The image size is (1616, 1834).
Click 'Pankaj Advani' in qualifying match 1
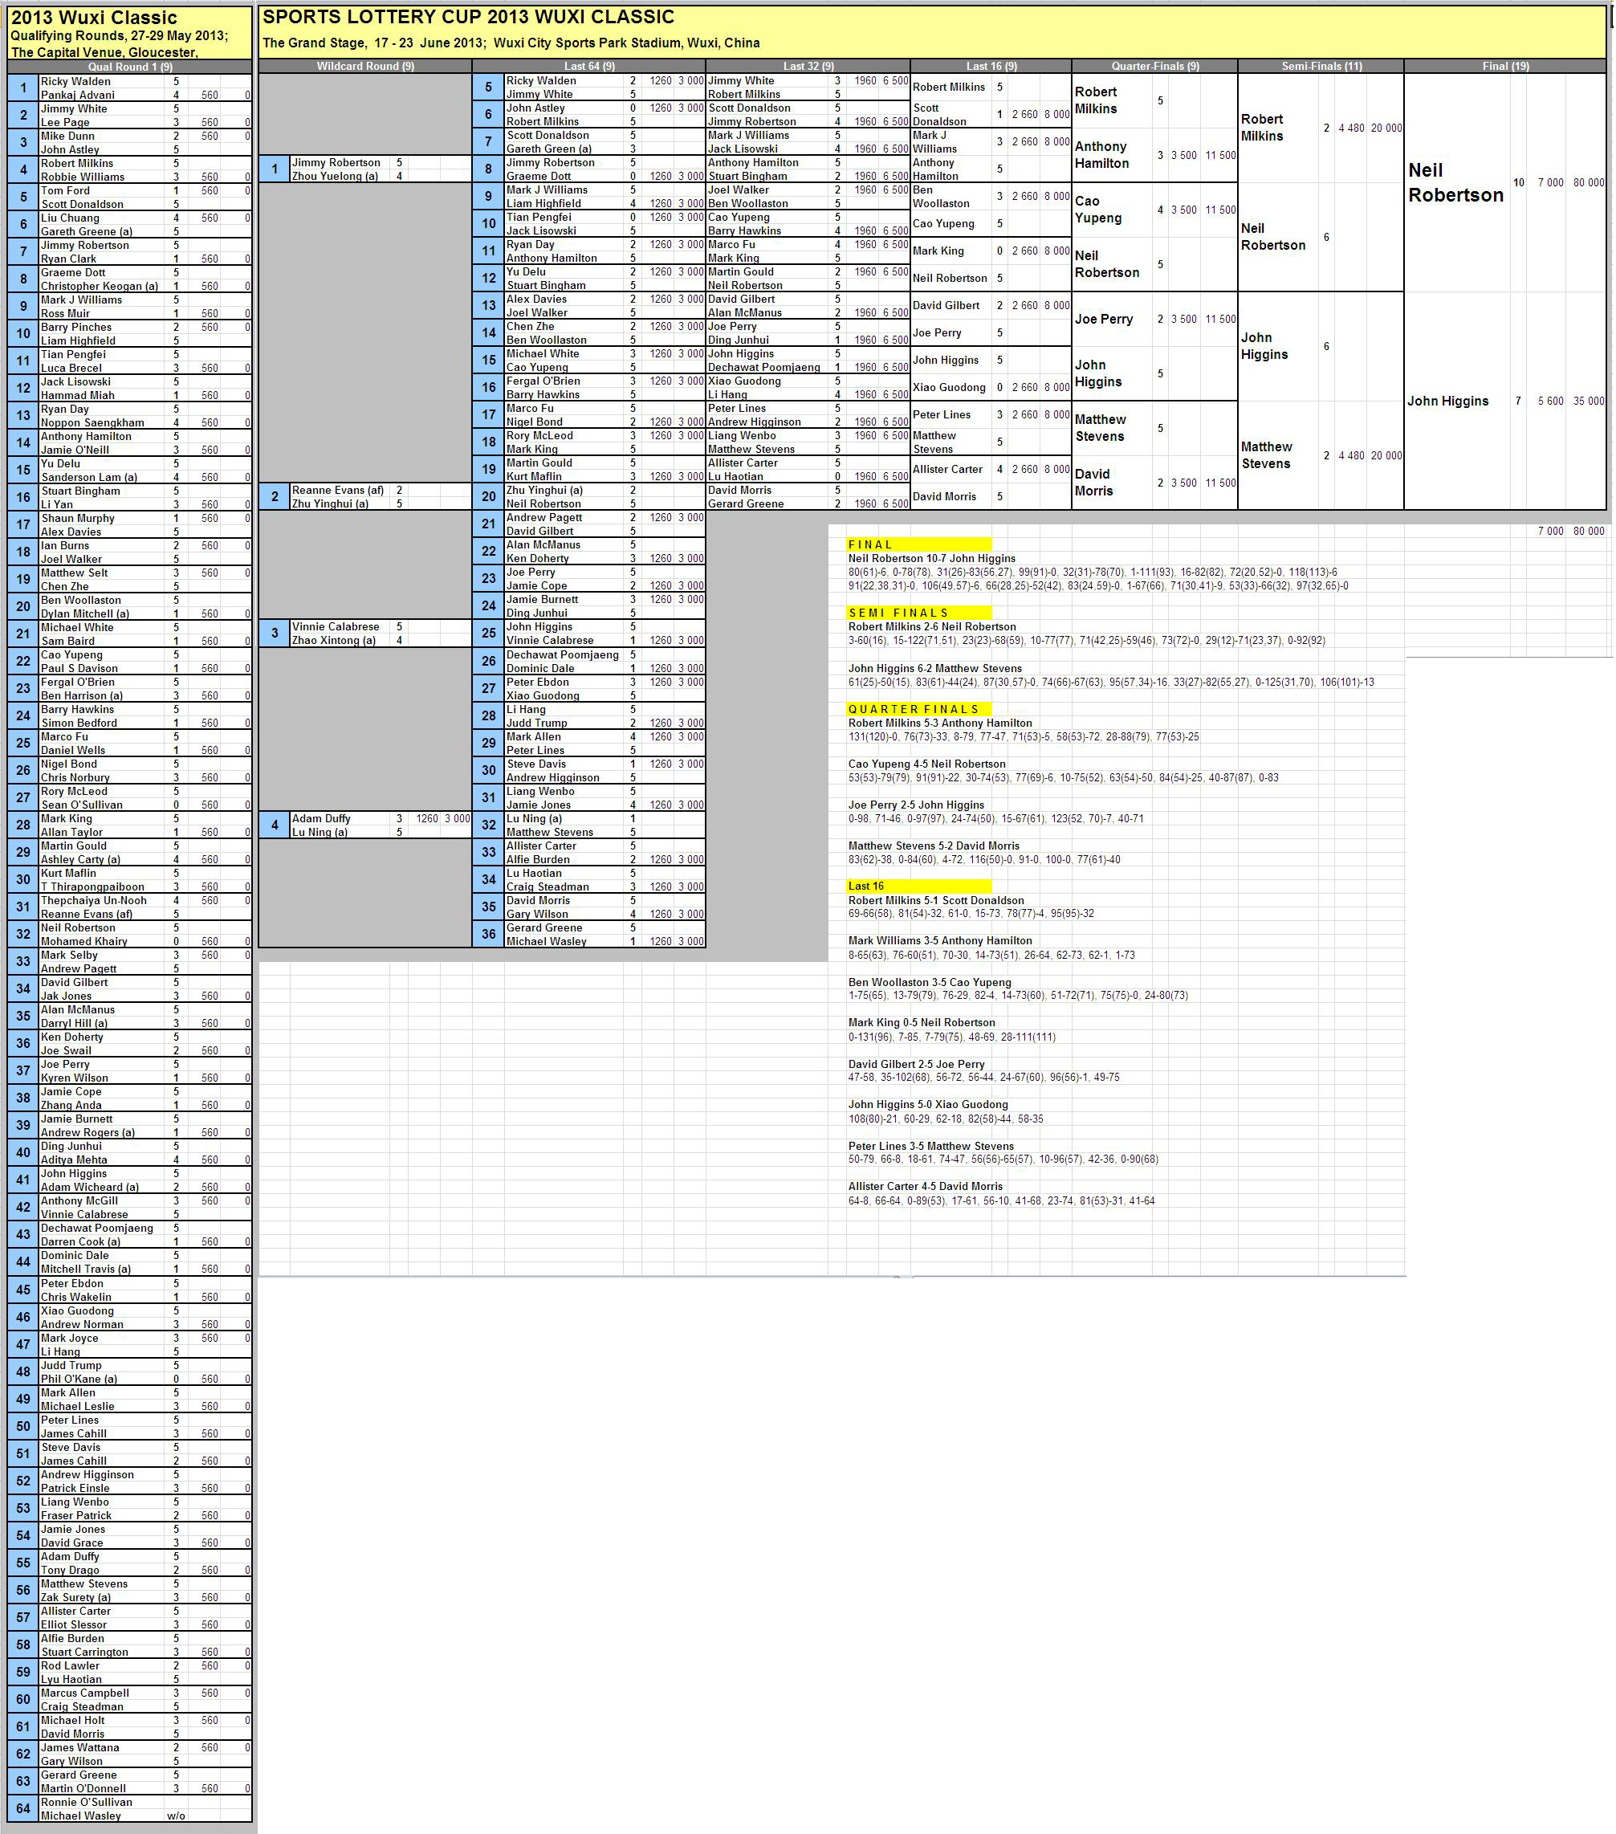[x=77, y=95]
